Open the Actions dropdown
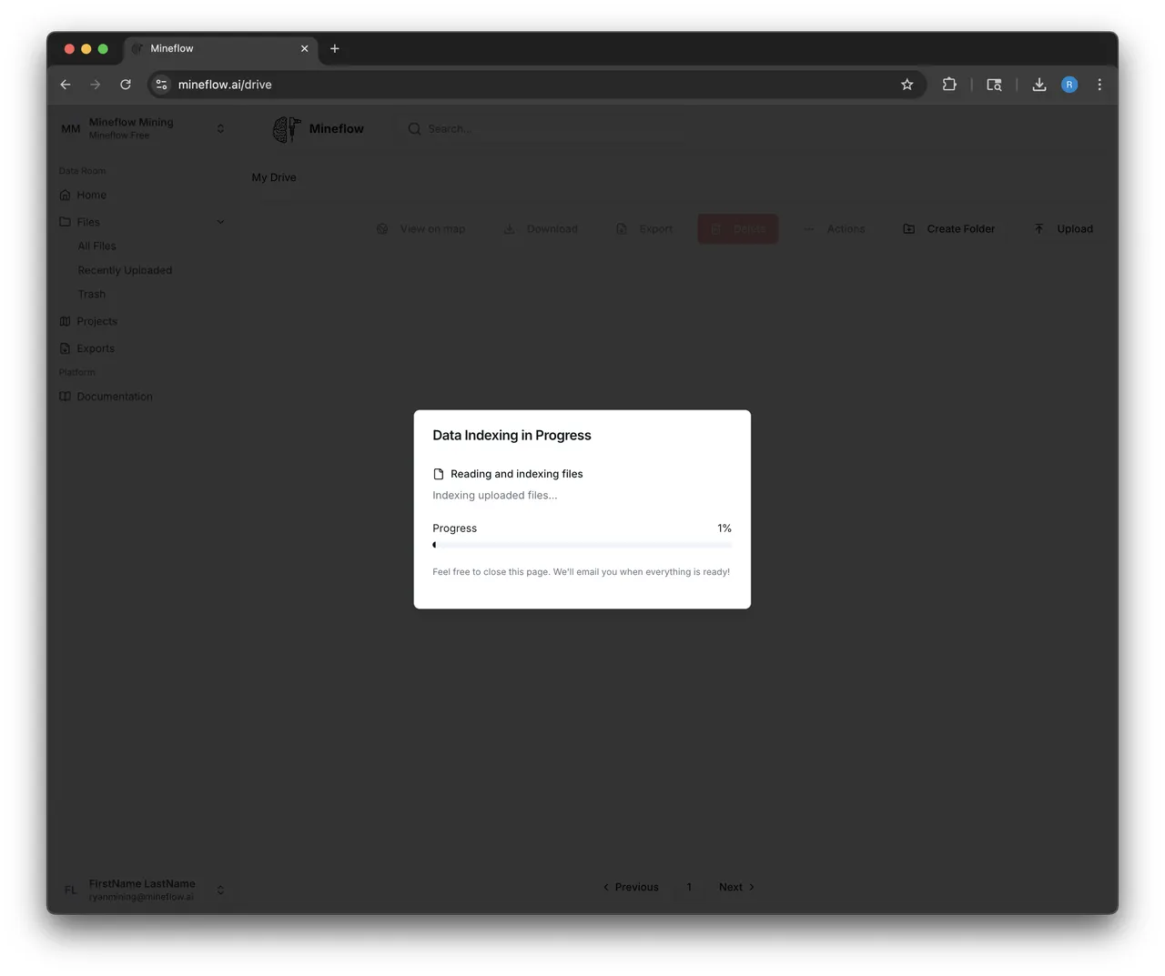This screenshot has height=976, width=1165. tap(835, 229)
